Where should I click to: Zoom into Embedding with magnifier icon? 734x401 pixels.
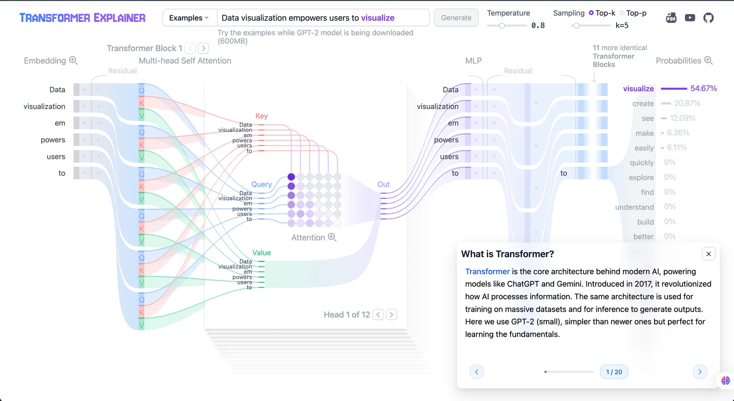(x=73, y=60)
